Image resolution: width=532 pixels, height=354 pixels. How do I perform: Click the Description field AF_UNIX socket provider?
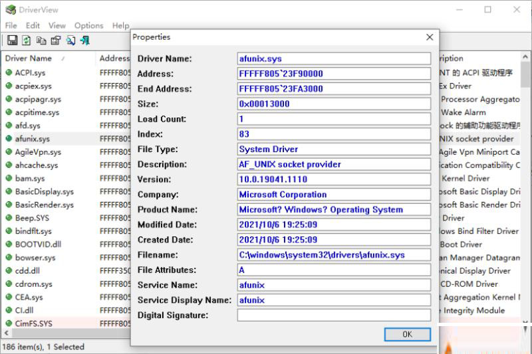[334, 164]
